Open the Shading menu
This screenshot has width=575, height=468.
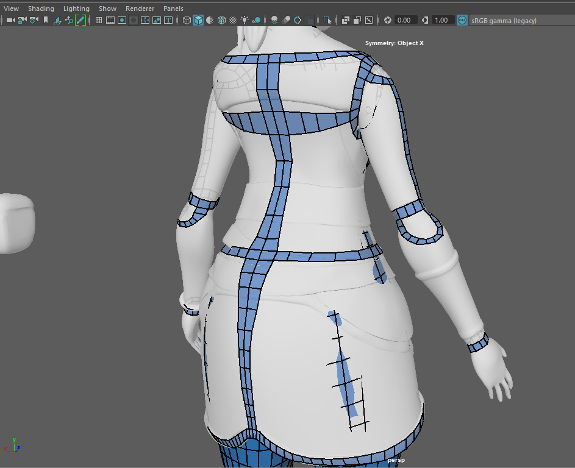click(x=41, y=9)
